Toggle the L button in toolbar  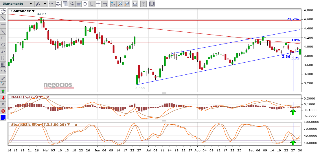[92, 4]
